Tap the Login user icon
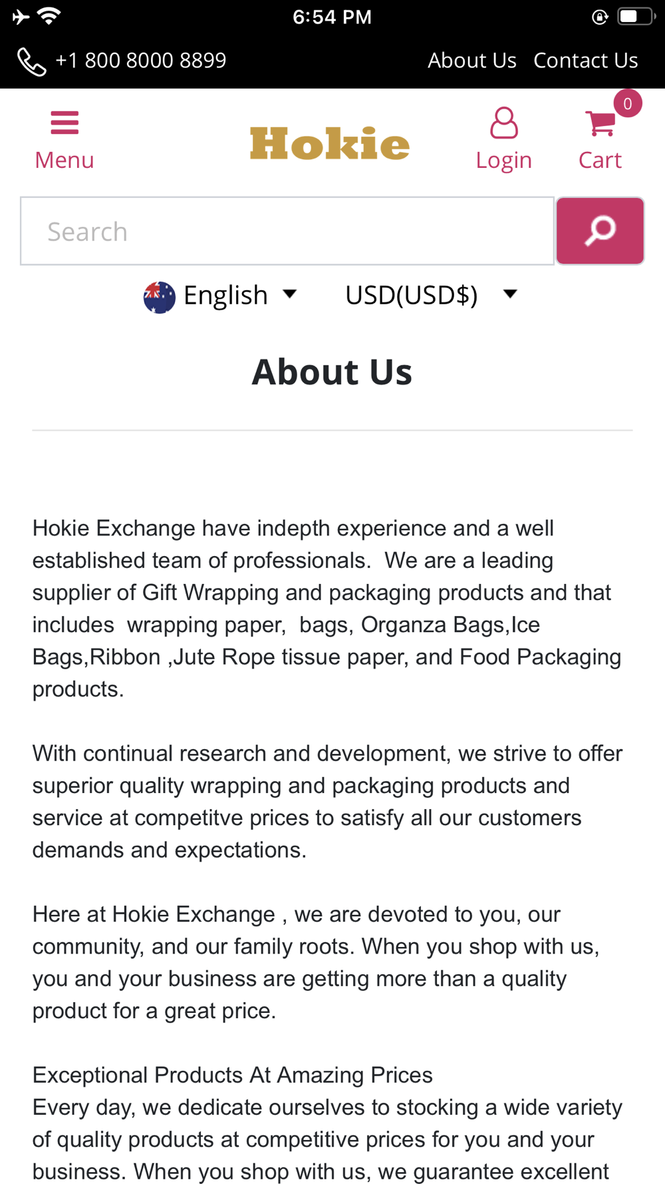 503,123
